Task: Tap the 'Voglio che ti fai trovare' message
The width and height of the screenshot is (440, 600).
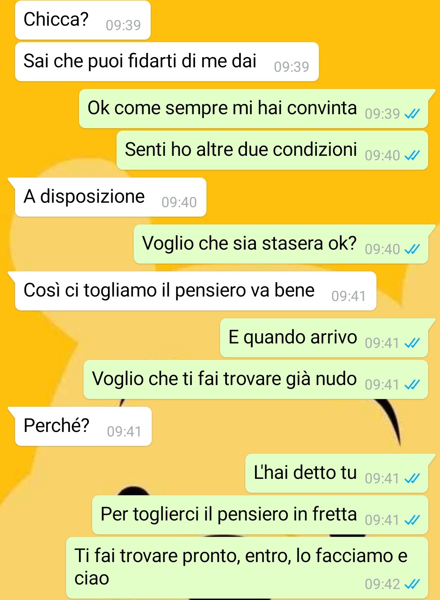Action: tap(256, 379)
